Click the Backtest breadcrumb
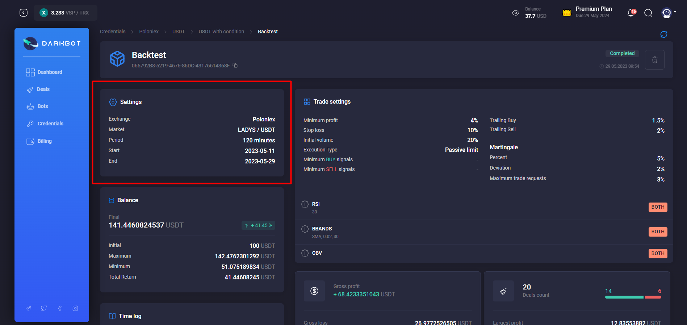Image resolution: width=687 pixels, height=325 pixels. tap(268, 32)
